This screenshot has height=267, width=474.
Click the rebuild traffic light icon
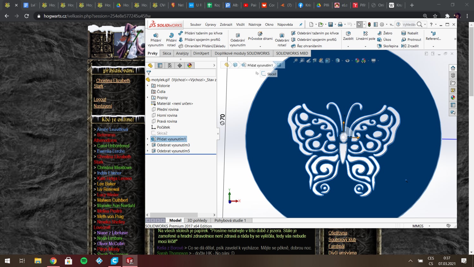[369, 24]
